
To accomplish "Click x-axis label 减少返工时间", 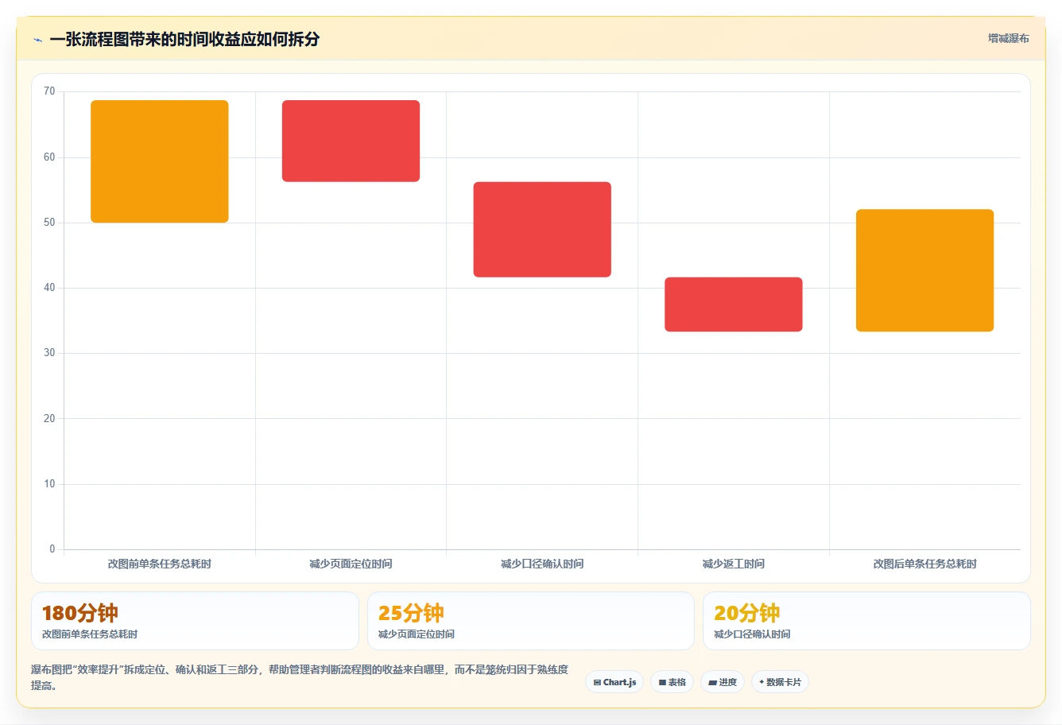I will (x=734, y=564).
